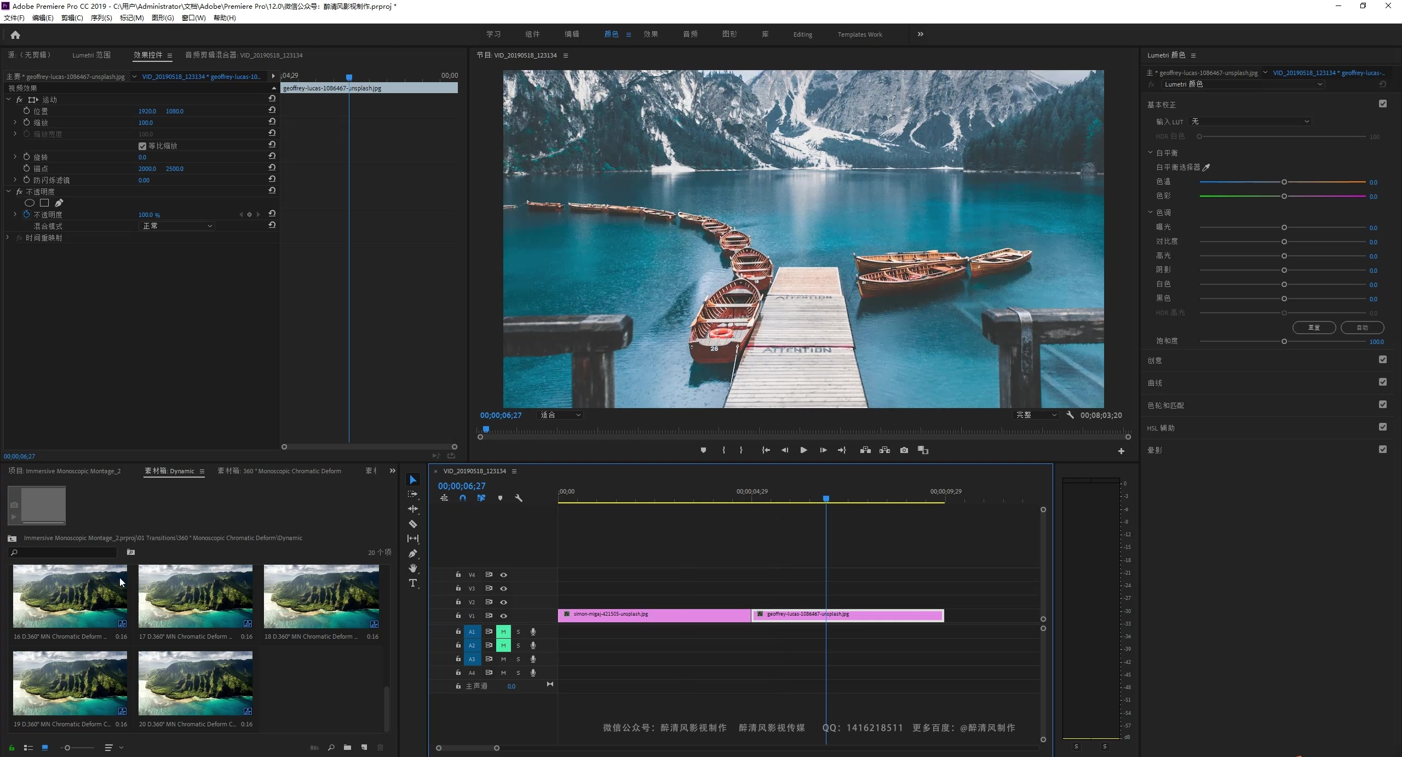The height and width of the screenshot is (757, 1402).
Task: Select the Type tool
Action: 413,583
